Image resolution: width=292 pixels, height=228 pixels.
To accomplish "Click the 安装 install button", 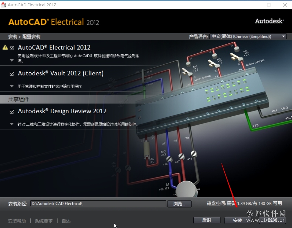I will click(x=238, y=220).
